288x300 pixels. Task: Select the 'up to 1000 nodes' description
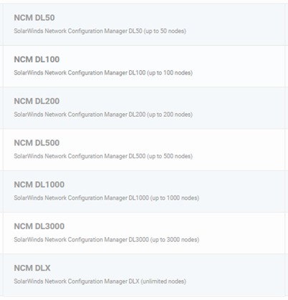click(107, 198)
